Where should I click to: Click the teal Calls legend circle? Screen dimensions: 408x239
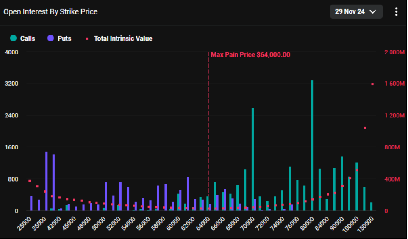13,38
